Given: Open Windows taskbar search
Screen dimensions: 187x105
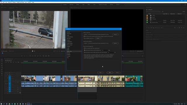Looking at the screenshot, I should (4, 104).
